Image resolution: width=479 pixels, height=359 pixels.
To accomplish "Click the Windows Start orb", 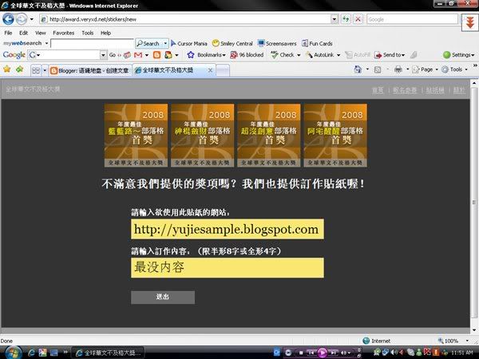I will 8,351.
